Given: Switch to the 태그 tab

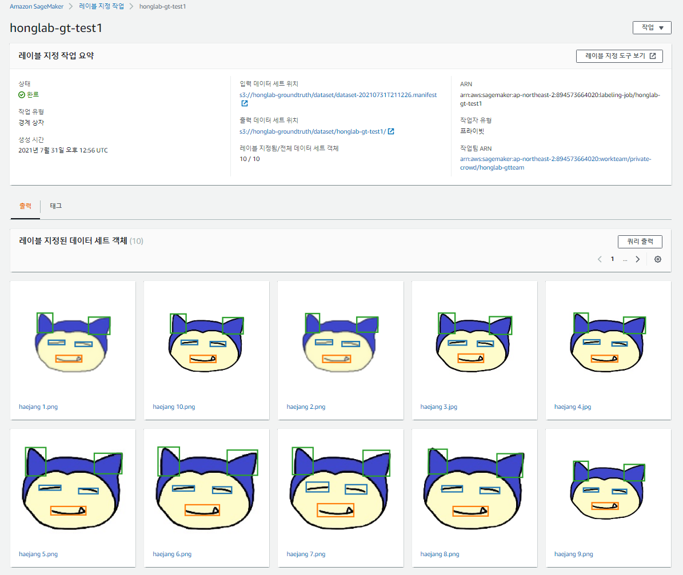Looking at the screenshot, I should (x=56, y=206).
